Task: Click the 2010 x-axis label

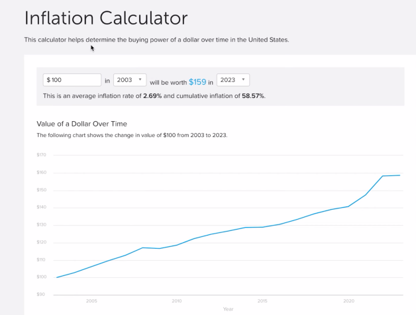Action: [x=177, y=301]
